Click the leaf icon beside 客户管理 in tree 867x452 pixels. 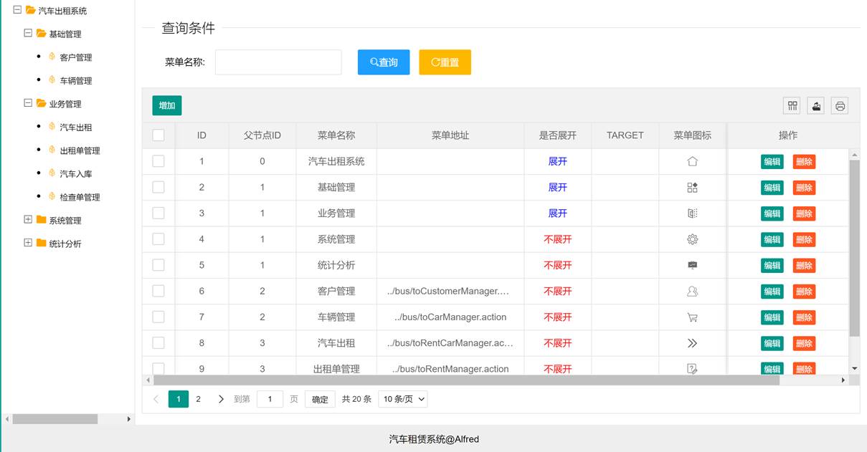[x=52, y=57]
